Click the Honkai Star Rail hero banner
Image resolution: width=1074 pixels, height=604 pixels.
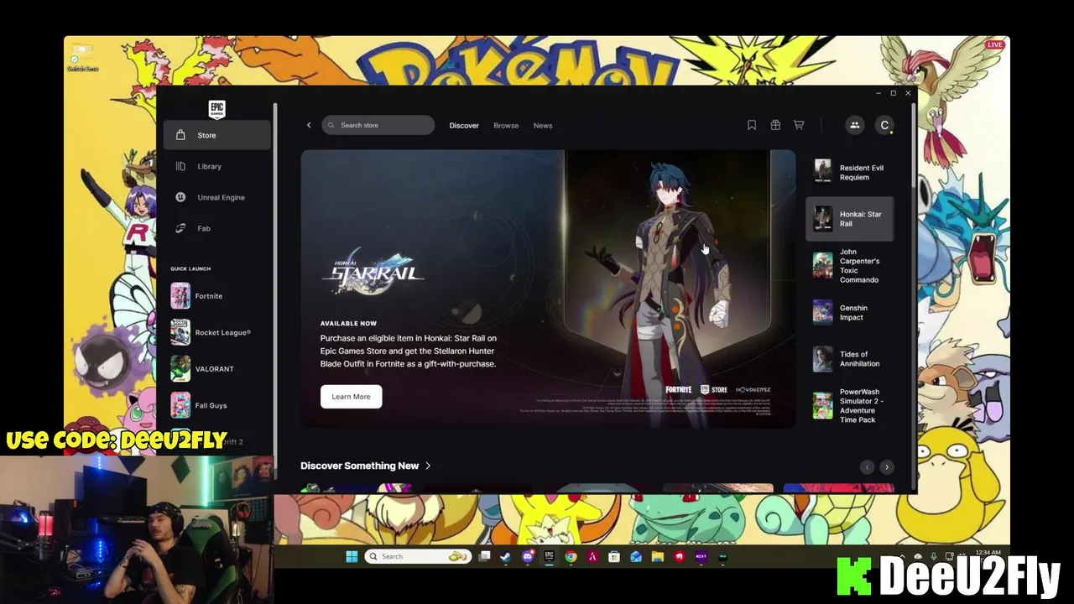pos(548,289)
